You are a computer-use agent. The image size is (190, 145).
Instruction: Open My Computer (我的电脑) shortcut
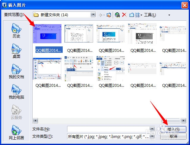[16, 92]
